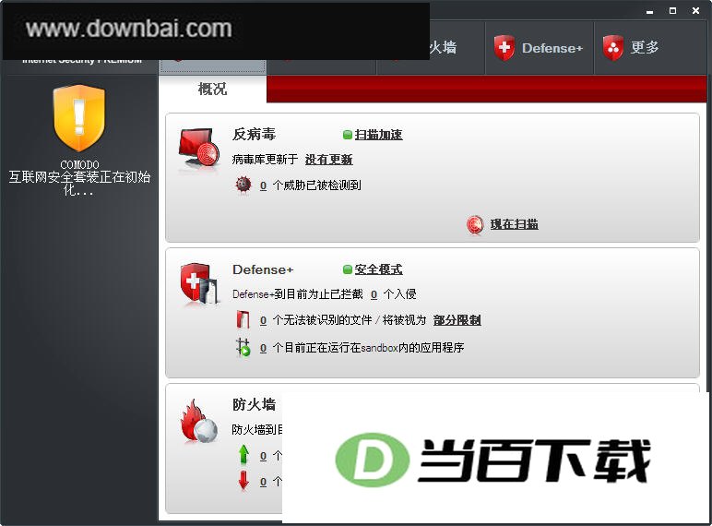The width and height of the screenshot is (712, 526).
Task: Open the Defense+ tab in top bar
Action: [x=540, y=48]
